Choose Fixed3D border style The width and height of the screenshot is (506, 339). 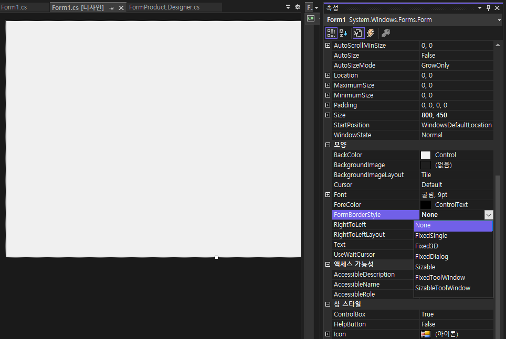453,246
